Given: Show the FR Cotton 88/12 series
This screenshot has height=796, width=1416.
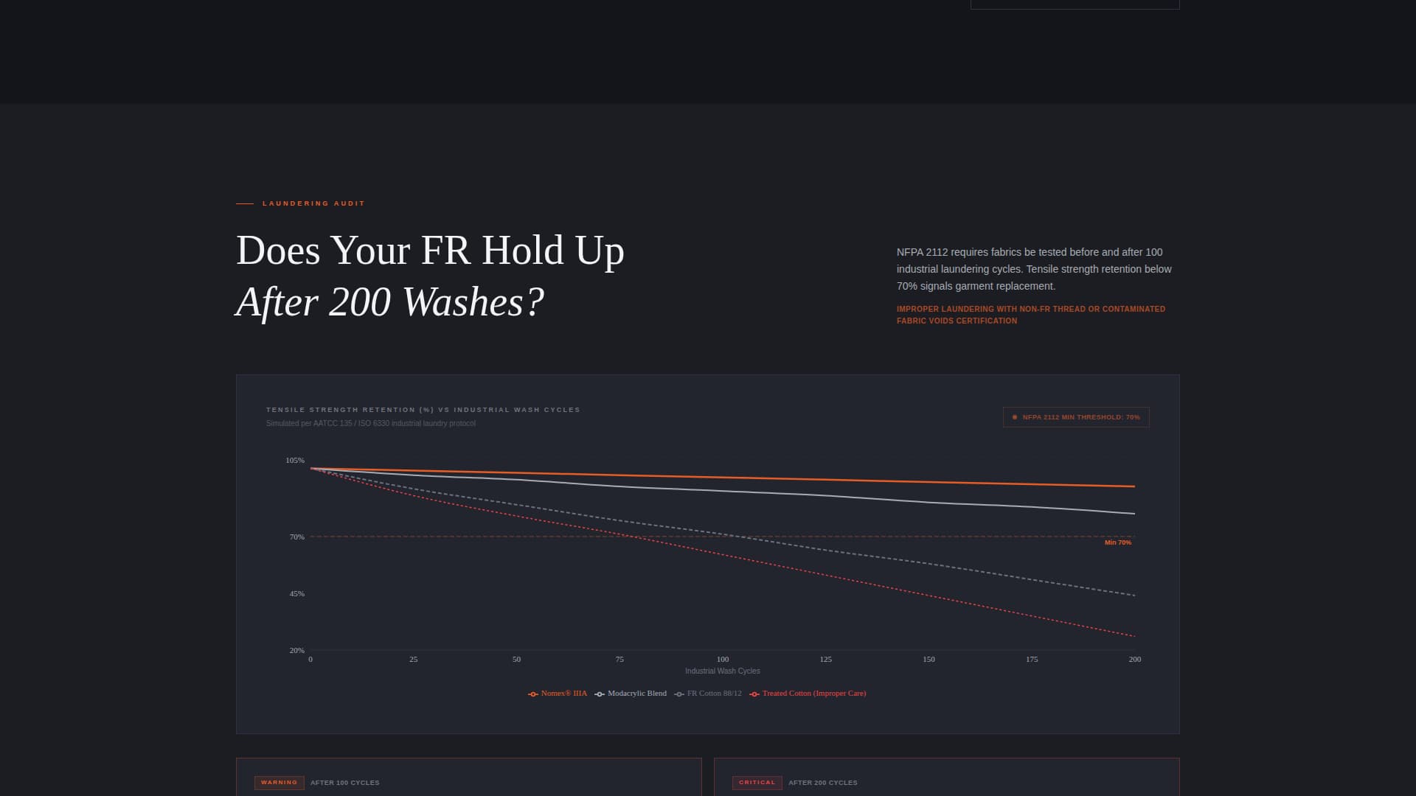Looking at the screenshot, I should click(x=715, y=694).
